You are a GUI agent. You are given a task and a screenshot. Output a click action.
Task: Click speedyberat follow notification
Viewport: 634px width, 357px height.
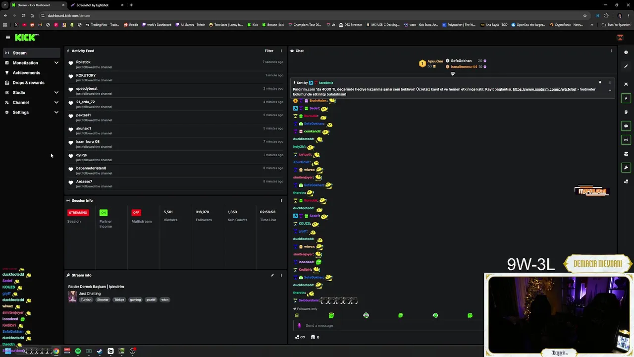tap(175, 91)
